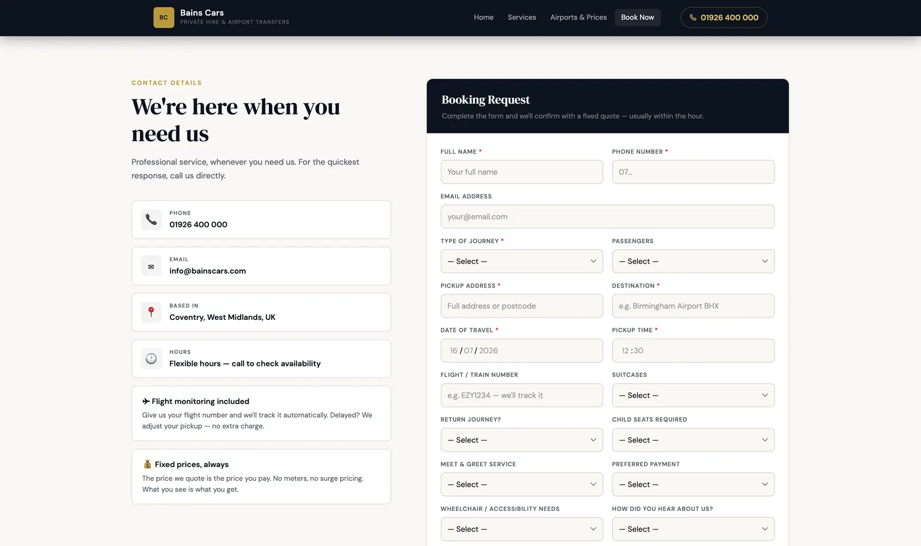This screenshot has height=546, width=921.
Task: Open the Services nav item
Action: tap(522, 17)
